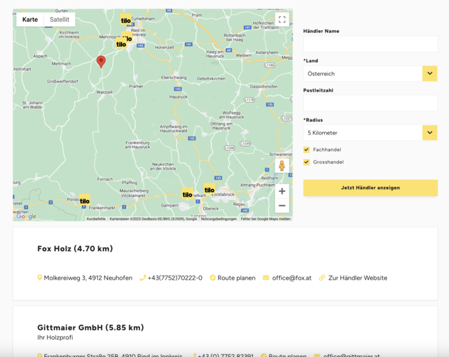This screenshot has width=449, height=357.
Task: Select tilo marker near Frankenmarkt
Action: [x=85, y=201]
